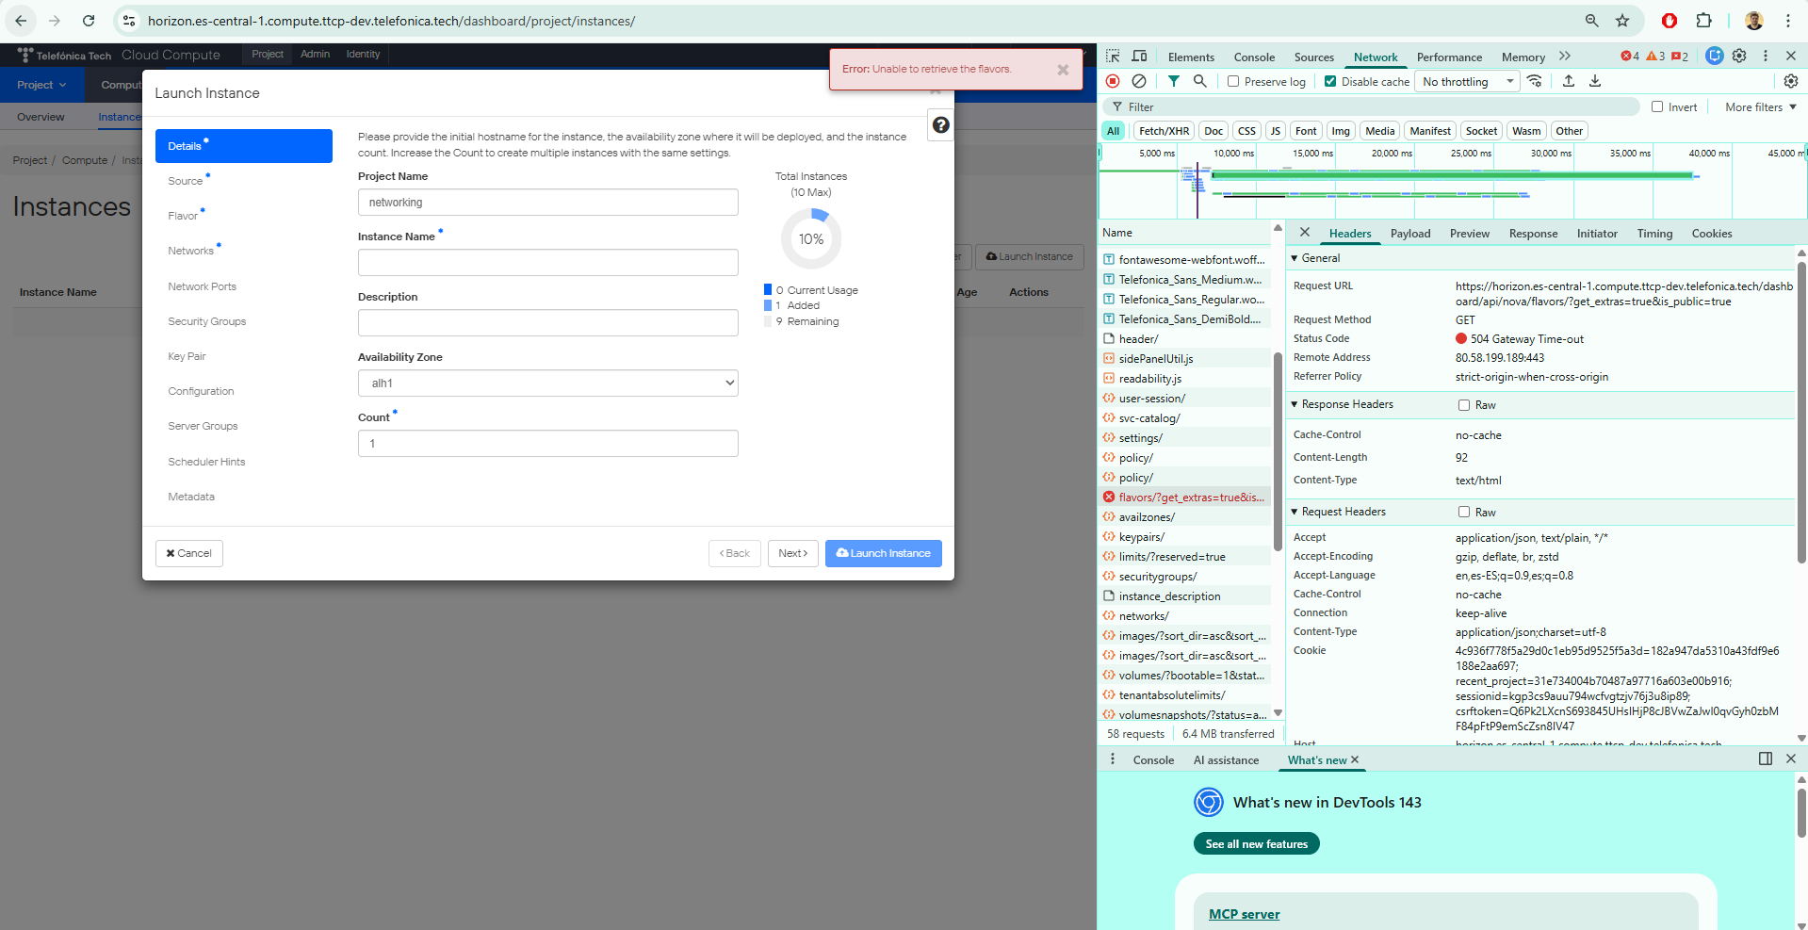Click See all new features button

1256,844
